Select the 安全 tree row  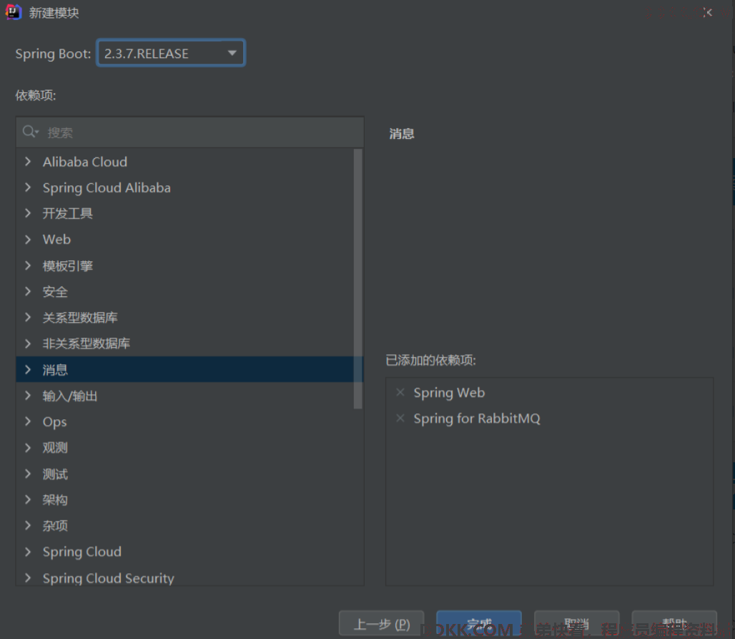click(x=185, y=291)
